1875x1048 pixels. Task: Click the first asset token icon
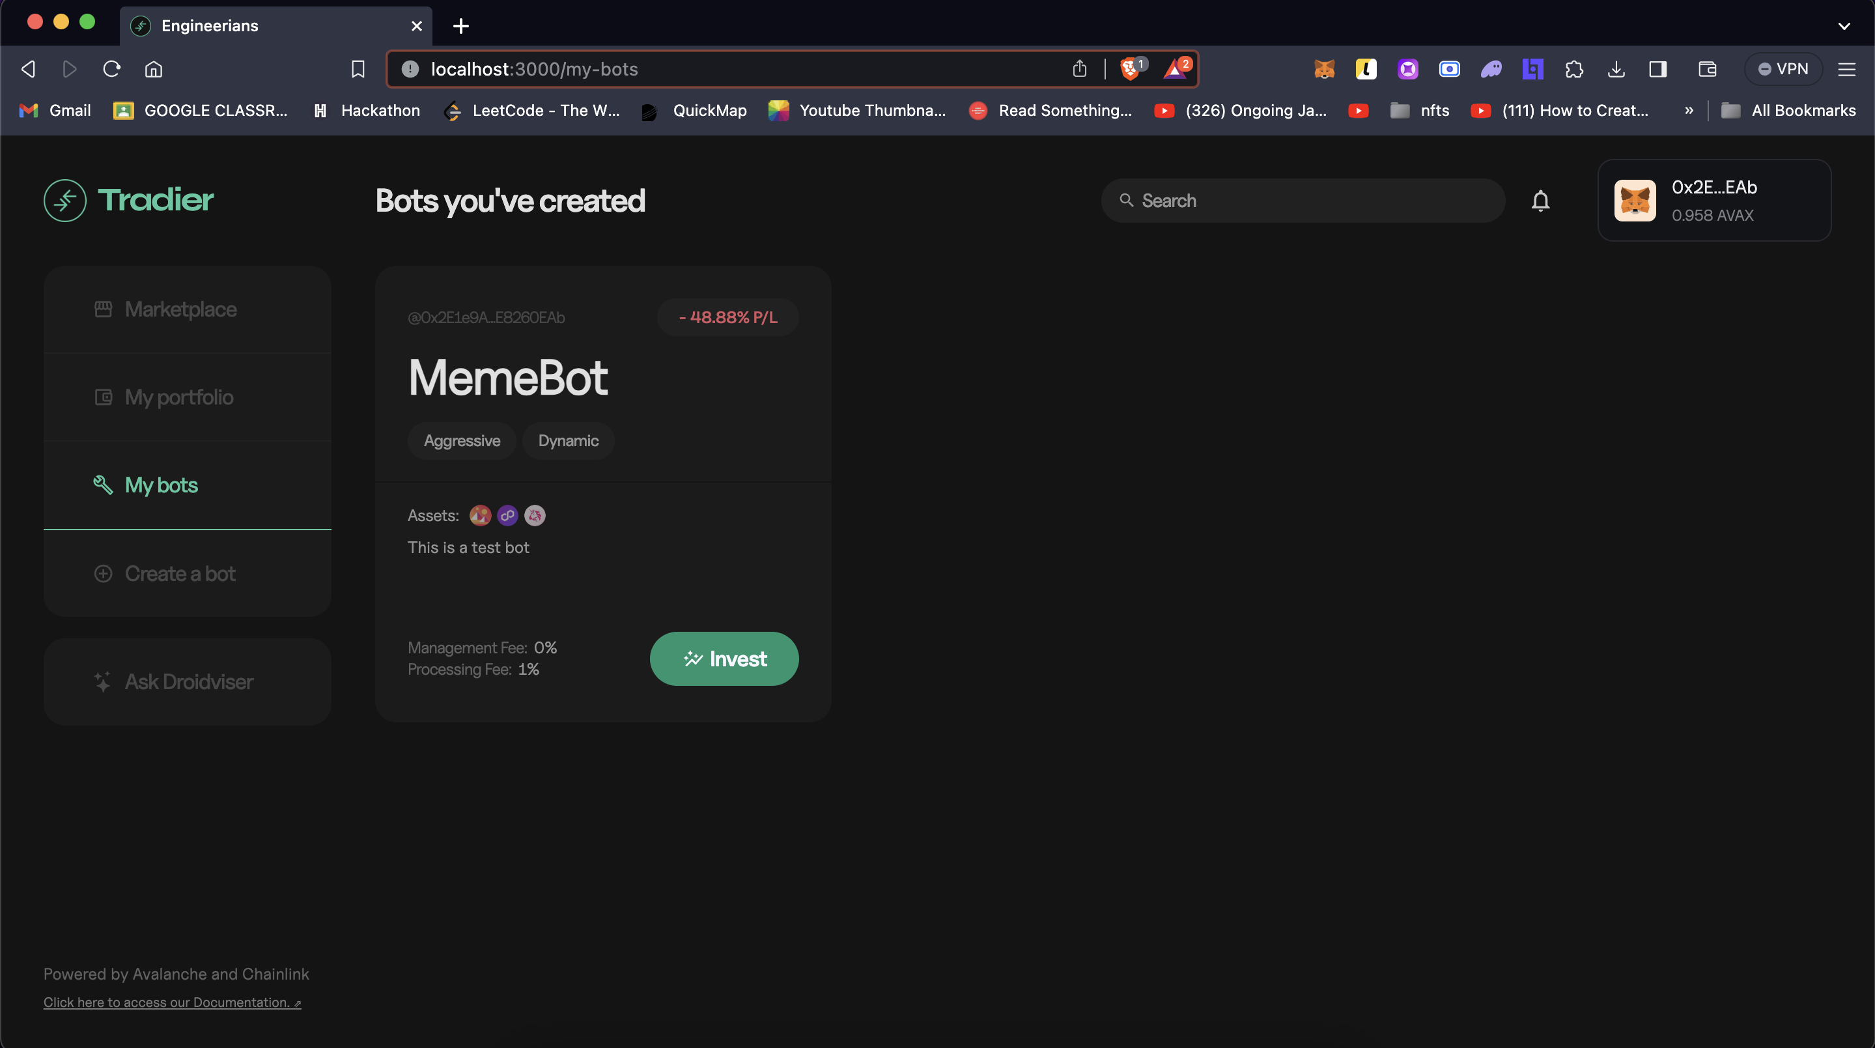click(480, 515)
